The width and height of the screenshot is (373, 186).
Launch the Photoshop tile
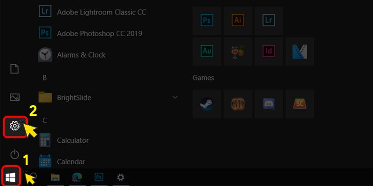(207, 20)
